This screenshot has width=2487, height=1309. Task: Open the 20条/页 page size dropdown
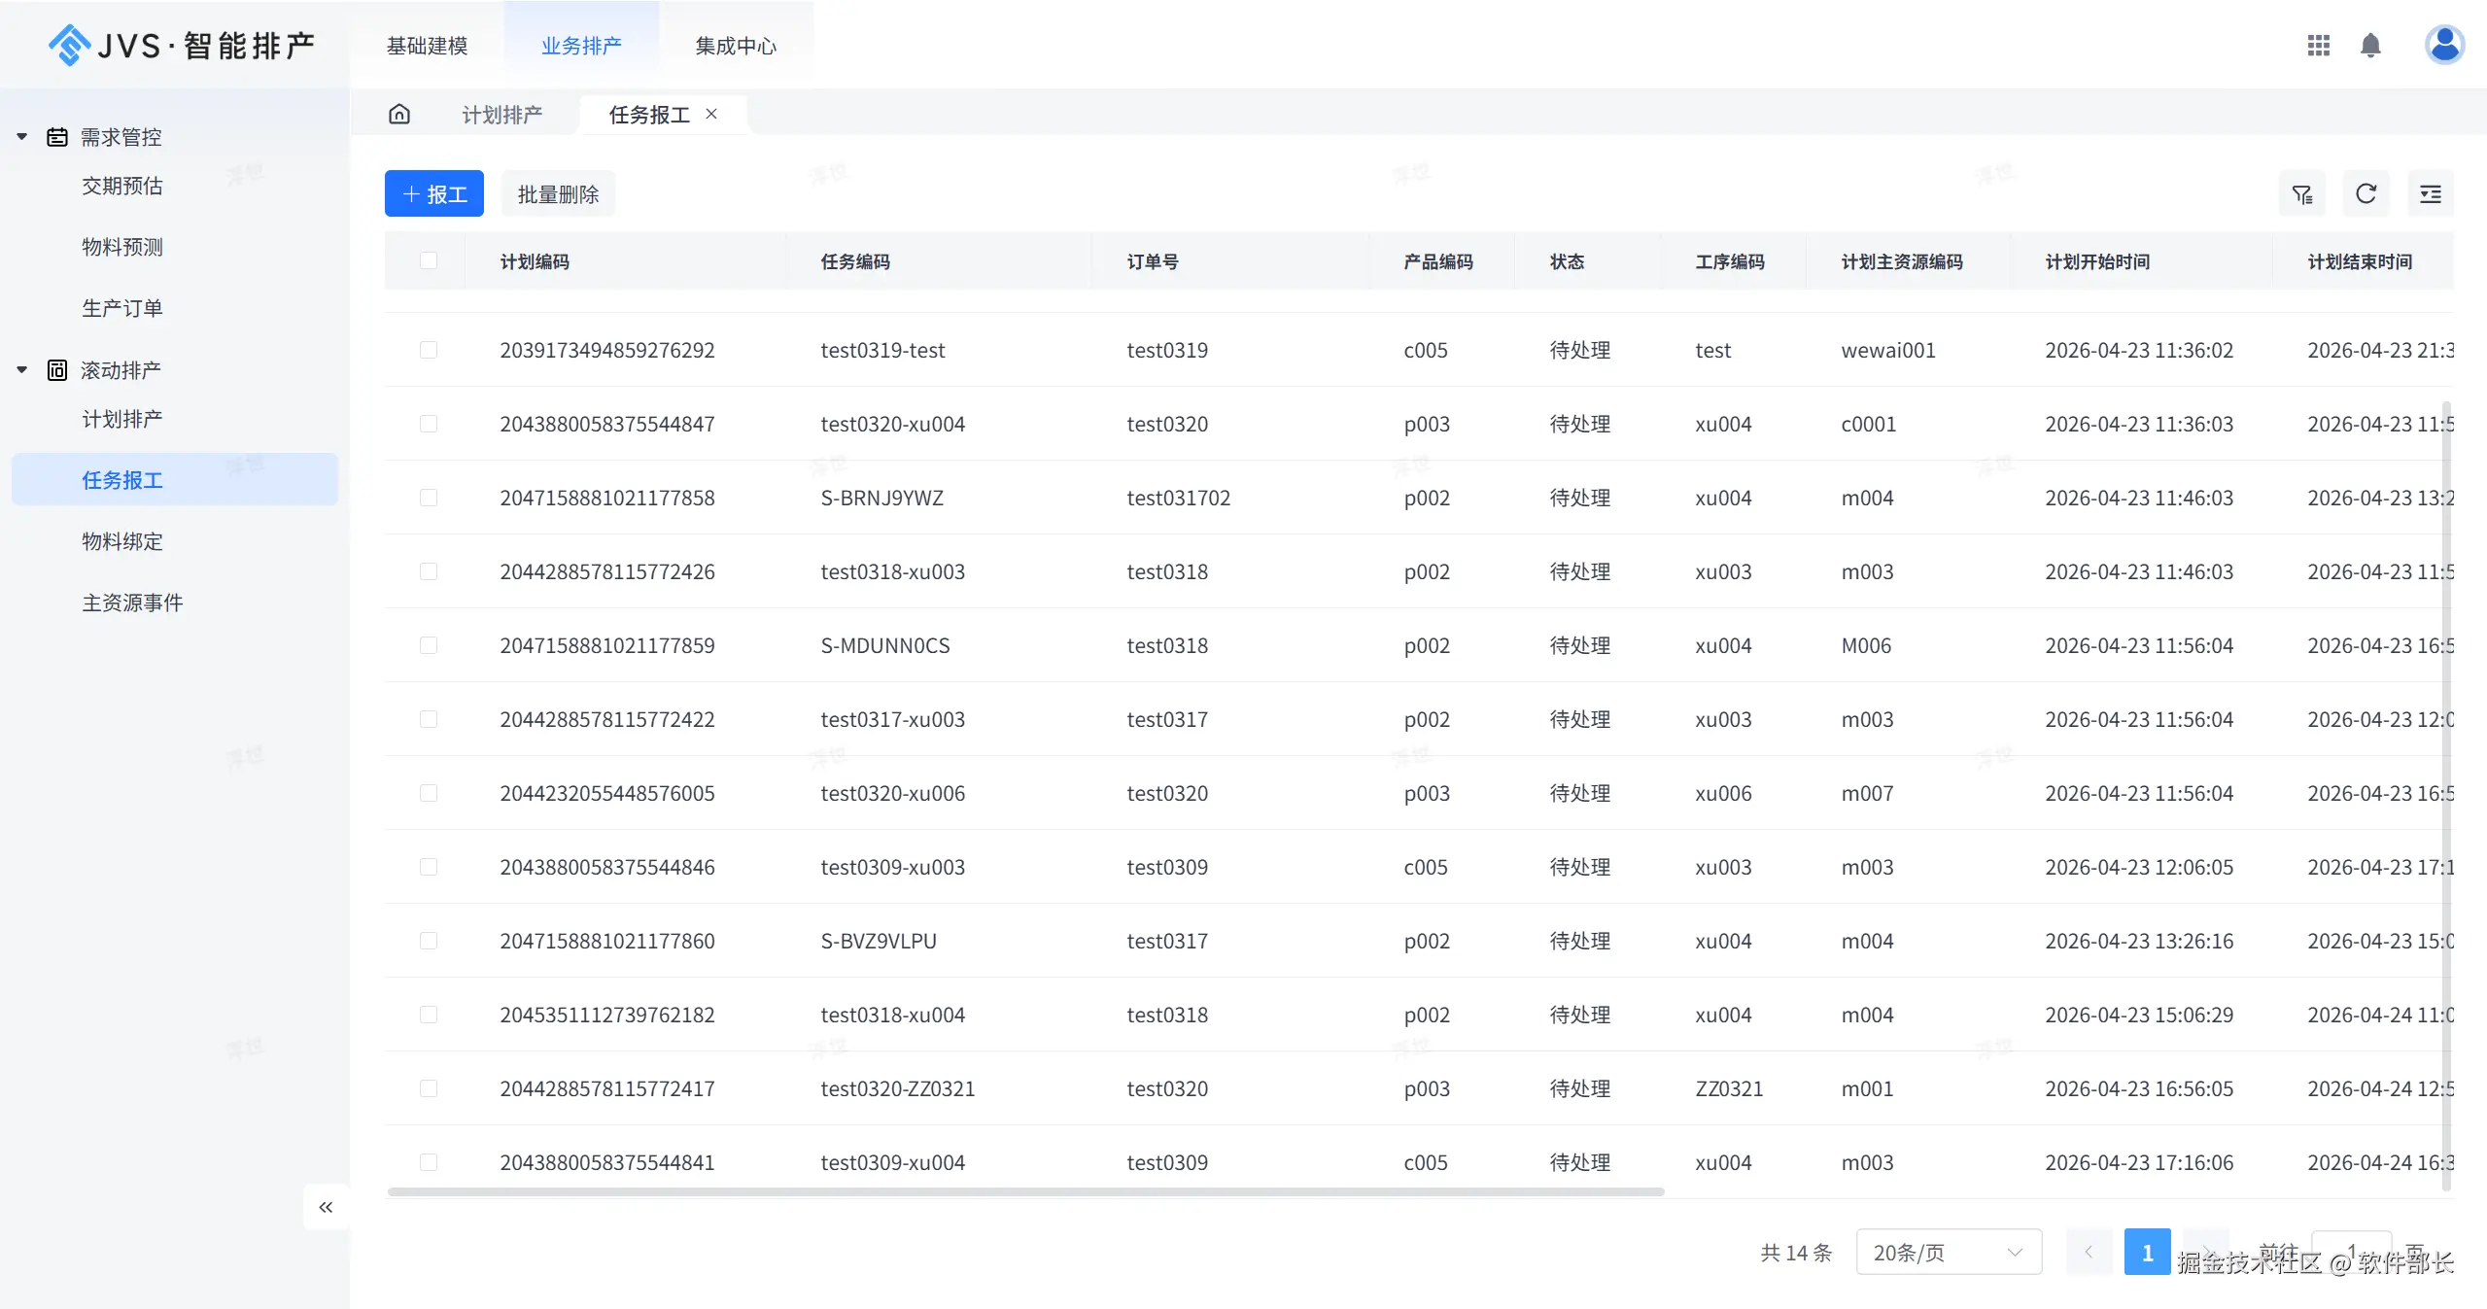1948,1253
